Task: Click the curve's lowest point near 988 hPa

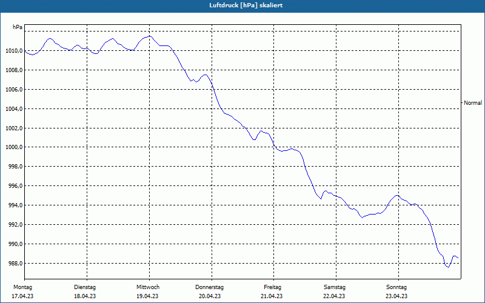Action: click(x=448, y=267)
